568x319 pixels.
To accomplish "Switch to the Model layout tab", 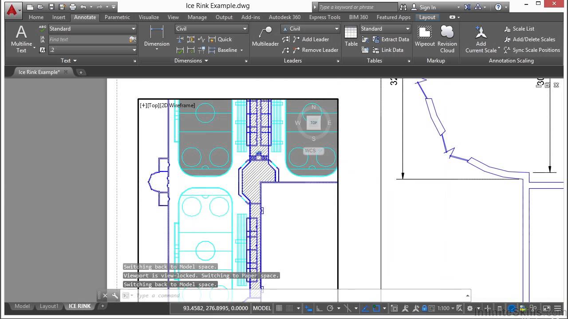I will pyautogui.click(x=22, y=306).
